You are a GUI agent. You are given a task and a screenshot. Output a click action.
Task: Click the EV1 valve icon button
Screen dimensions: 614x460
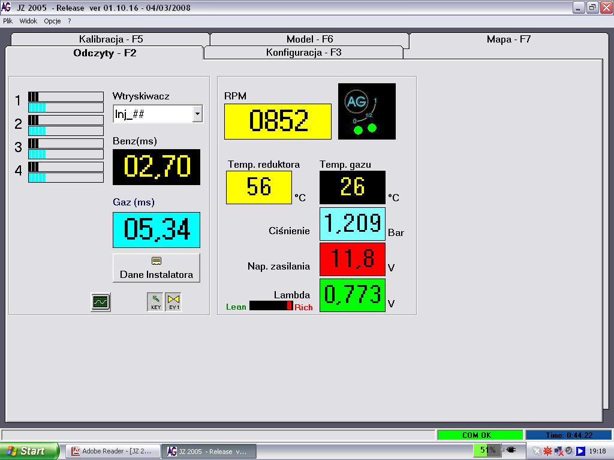click(173, 302)
